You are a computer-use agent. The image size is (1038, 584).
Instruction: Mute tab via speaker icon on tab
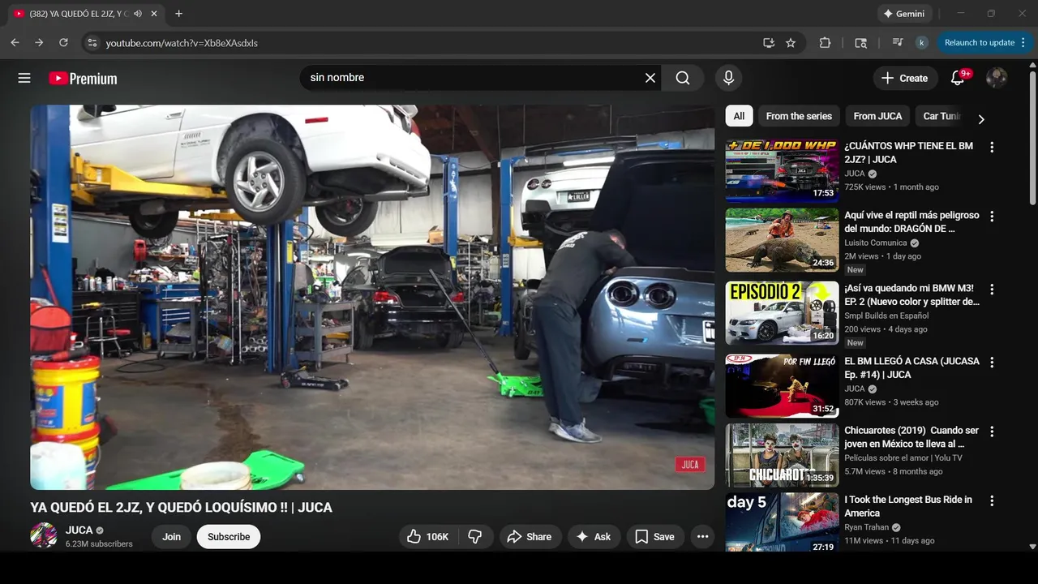[x=138, y=14]
